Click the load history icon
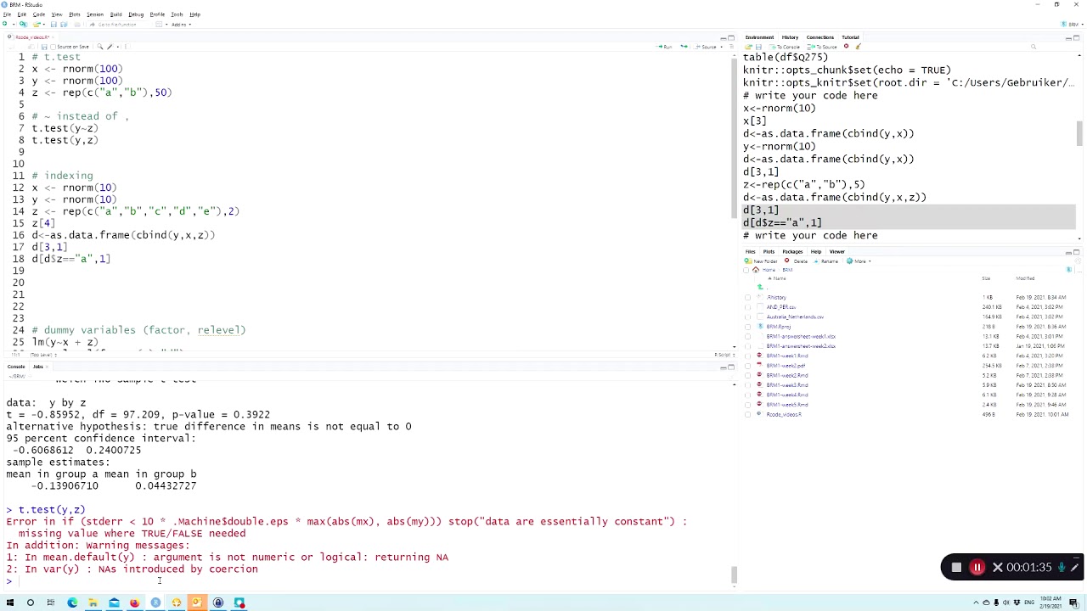1087x611 pixels. tap(748, 47)
